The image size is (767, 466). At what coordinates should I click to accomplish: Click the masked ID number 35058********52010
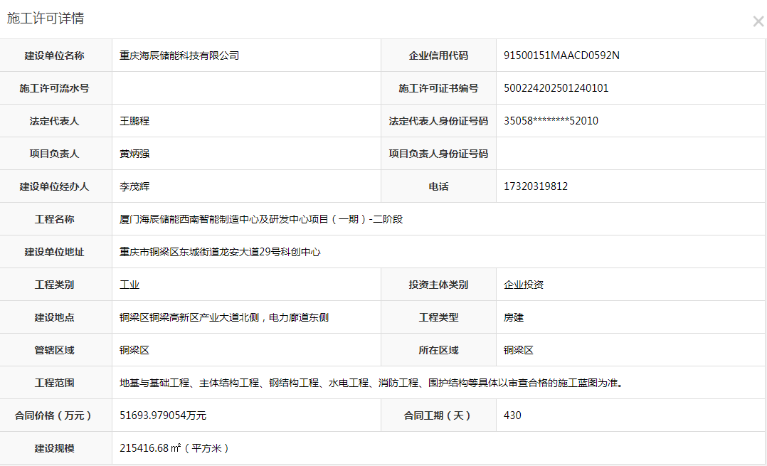pos(551,121)
